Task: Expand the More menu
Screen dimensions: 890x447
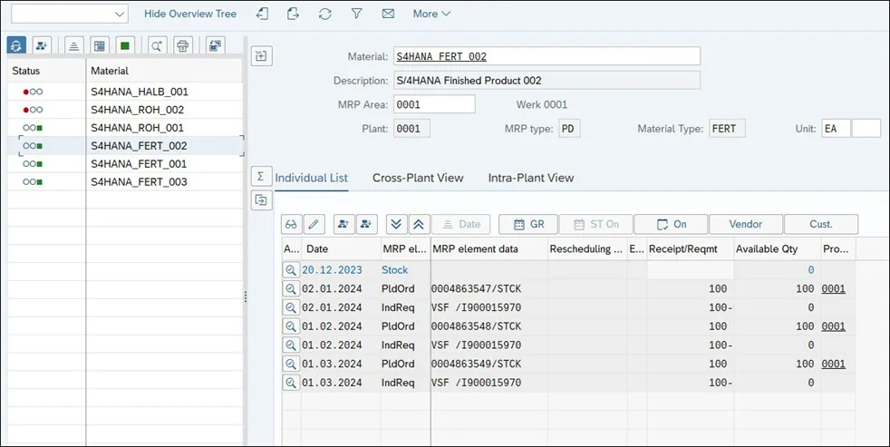Action: [431, 14]
